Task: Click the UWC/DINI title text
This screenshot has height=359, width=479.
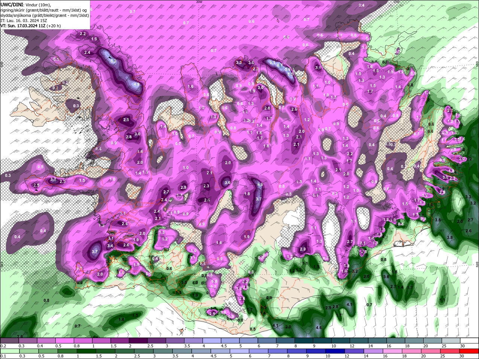Action: 12,4
